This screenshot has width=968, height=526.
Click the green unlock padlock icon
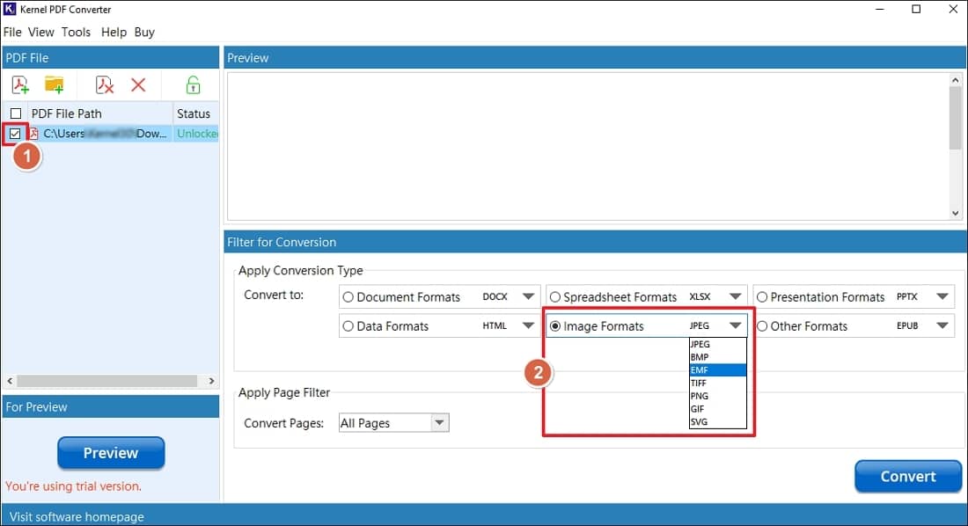194,84
